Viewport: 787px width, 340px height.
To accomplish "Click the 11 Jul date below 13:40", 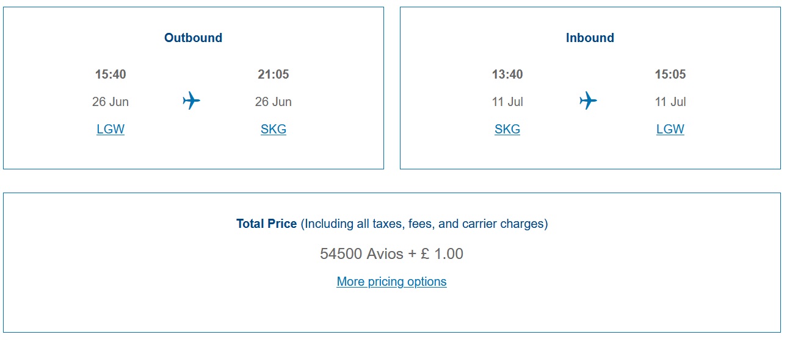I will pyautogui.click(x=507, y=102).
